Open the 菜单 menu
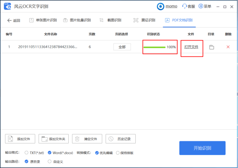Screen dimensions: 238x168 tap(205, 6)
